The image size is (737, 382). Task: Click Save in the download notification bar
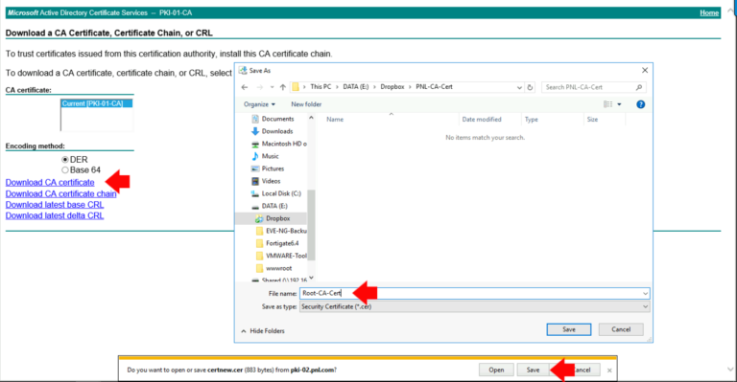point(533,370)
